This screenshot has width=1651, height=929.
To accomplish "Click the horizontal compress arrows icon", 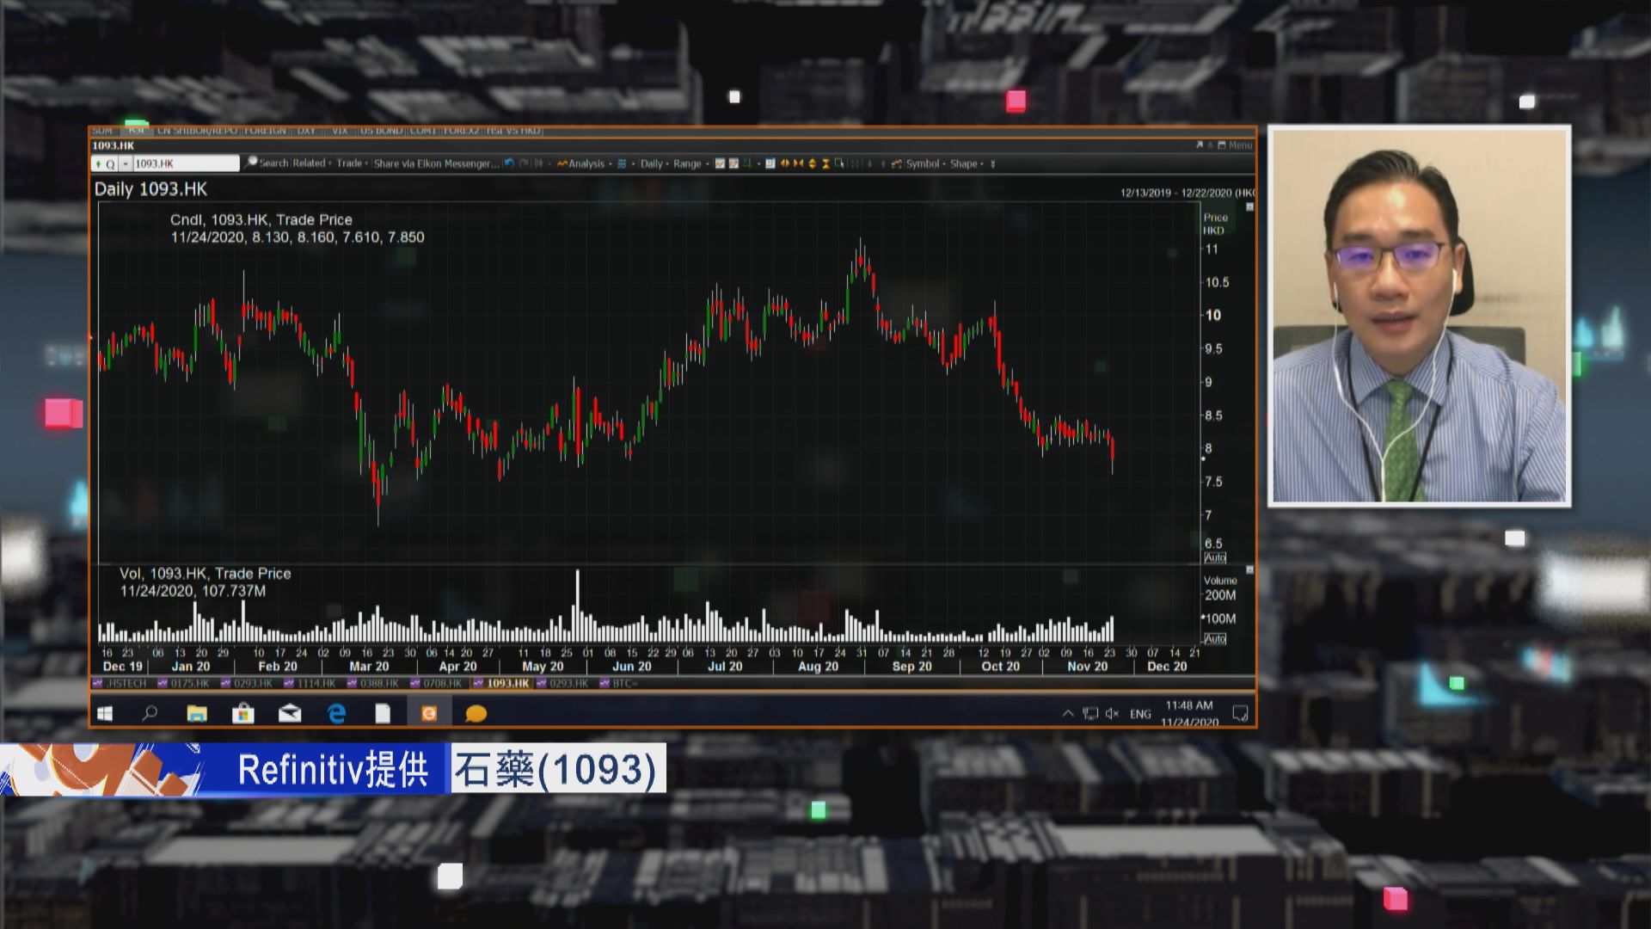I will point(798,163).
